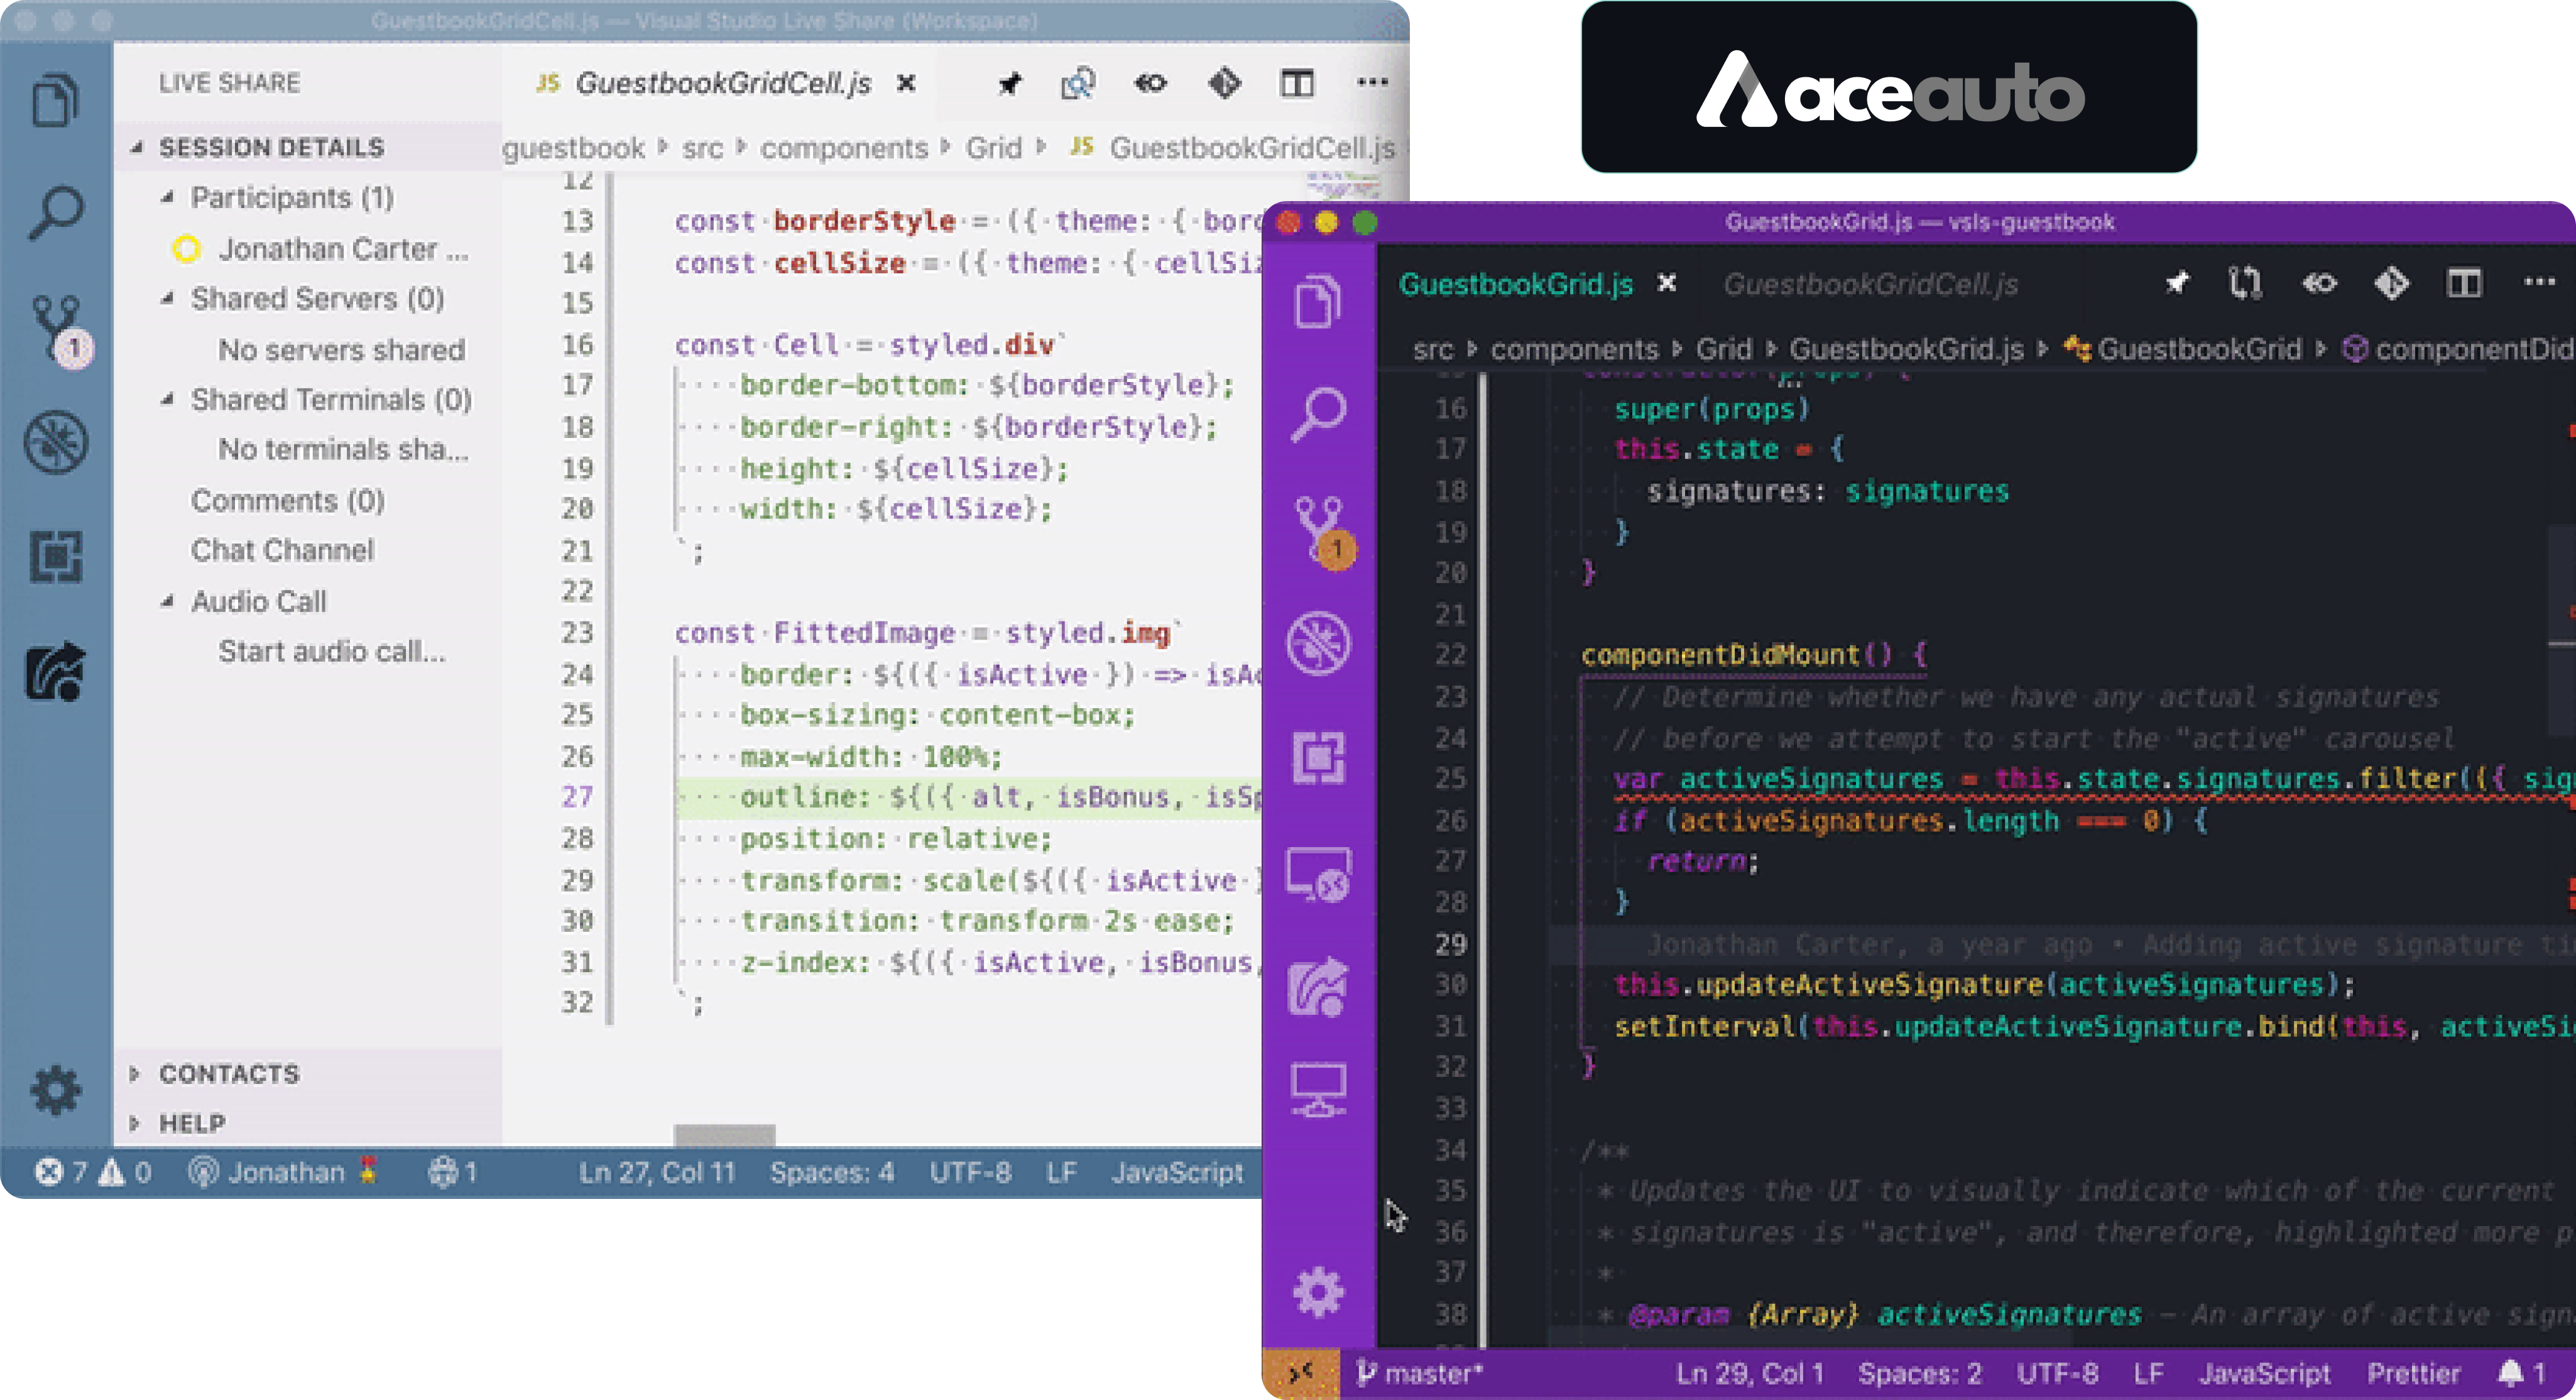This screenshot has height=1400, width=2576.
Task: Open Debug view in the light window
Action: tap(56, 442)
